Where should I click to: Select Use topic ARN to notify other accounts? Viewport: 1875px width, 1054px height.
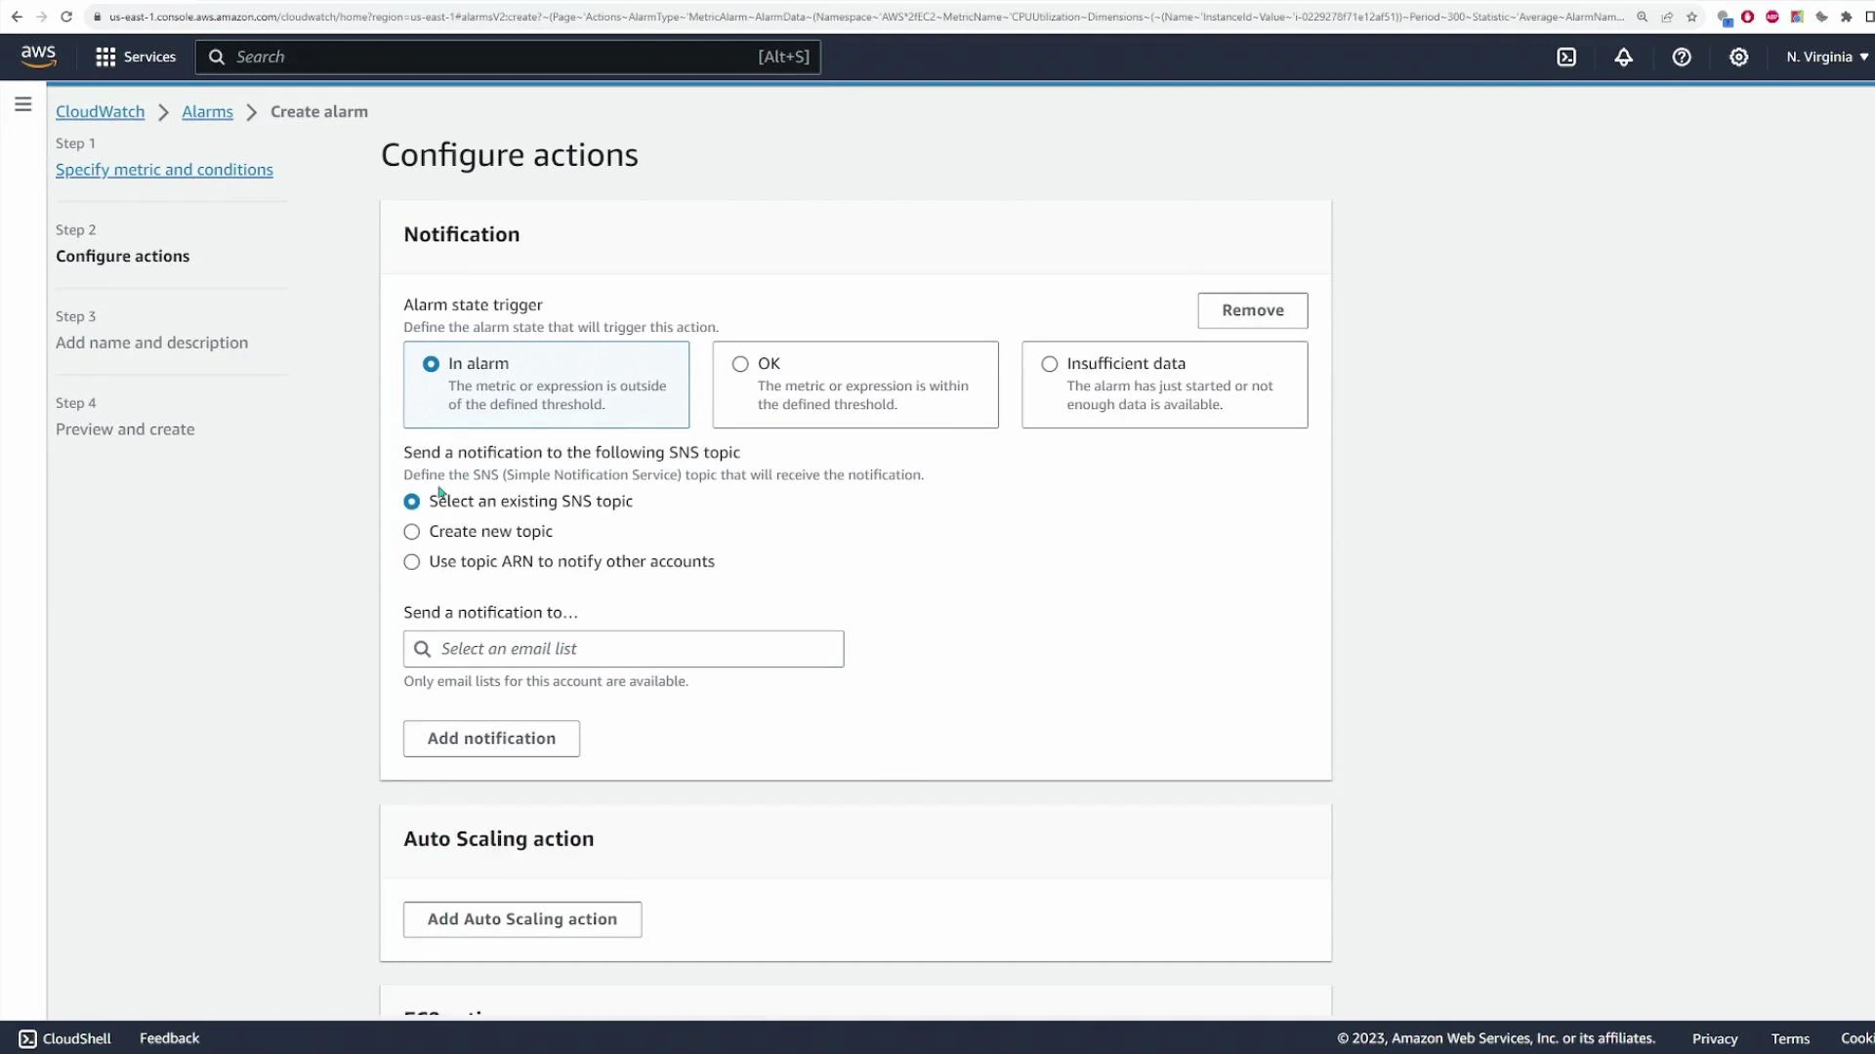pyautogui.click(x=411, y=561)
